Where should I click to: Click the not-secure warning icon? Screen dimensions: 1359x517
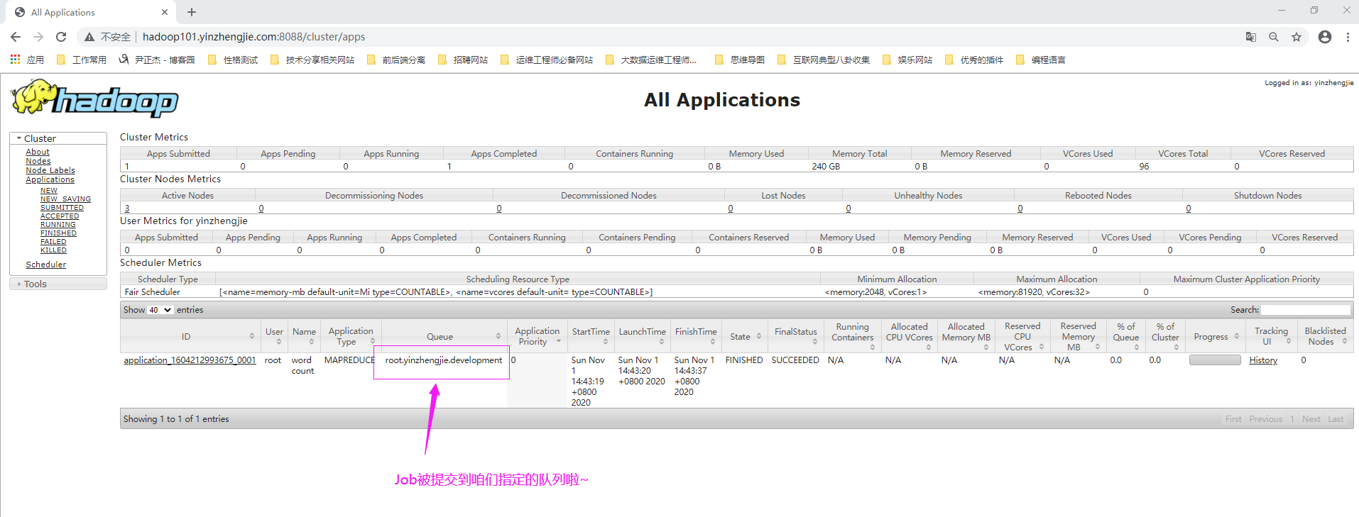(x=89, y=37)
